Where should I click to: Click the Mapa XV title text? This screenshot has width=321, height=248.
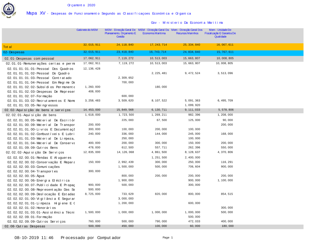click(x=36, y=13)
